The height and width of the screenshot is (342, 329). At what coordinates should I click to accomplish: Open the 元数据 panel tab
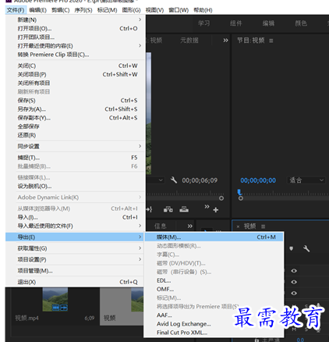189,41
